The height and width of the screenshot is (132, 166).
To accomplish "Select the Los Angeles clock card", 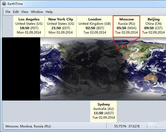I will pyautogui.click(x=29, y=26).
